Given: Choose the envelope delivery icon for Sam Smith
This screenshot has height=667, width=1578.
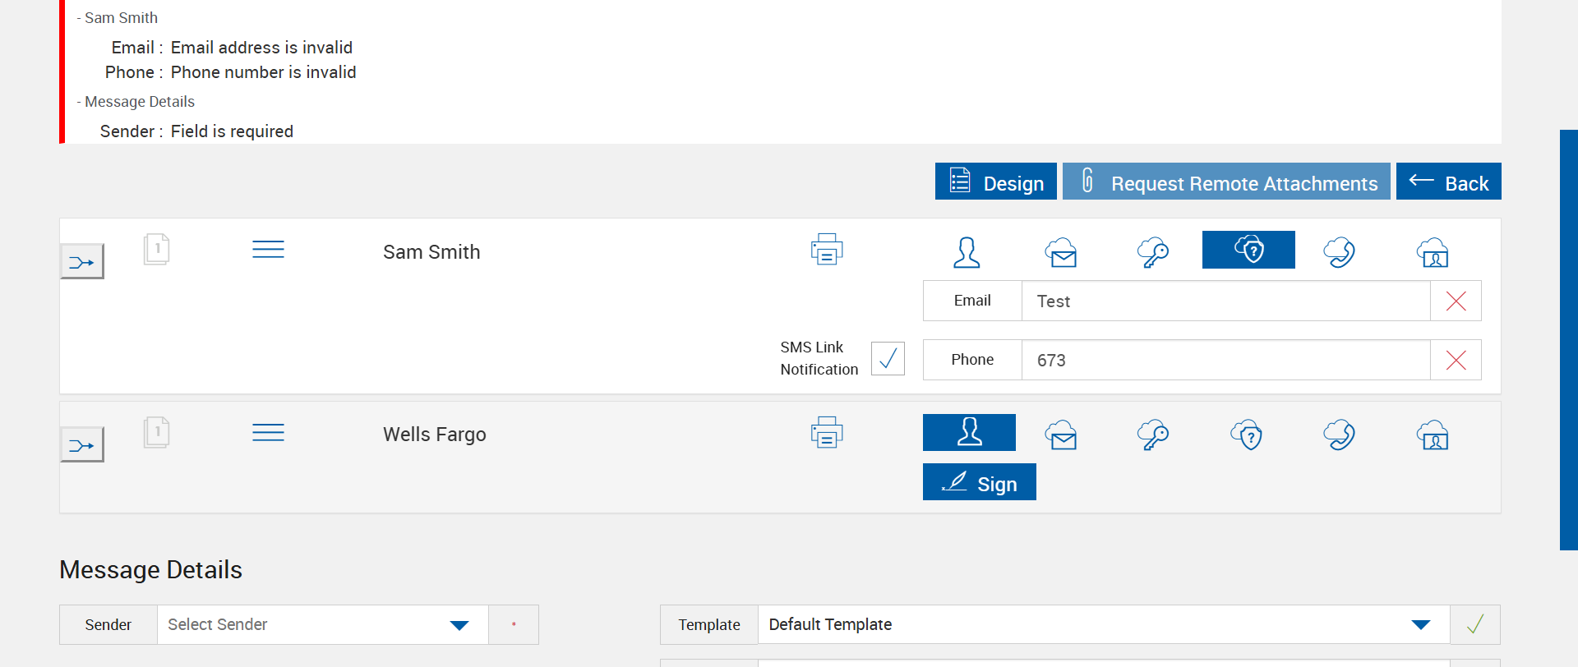Looking at the screenshot, I should tap(1061, 252).
